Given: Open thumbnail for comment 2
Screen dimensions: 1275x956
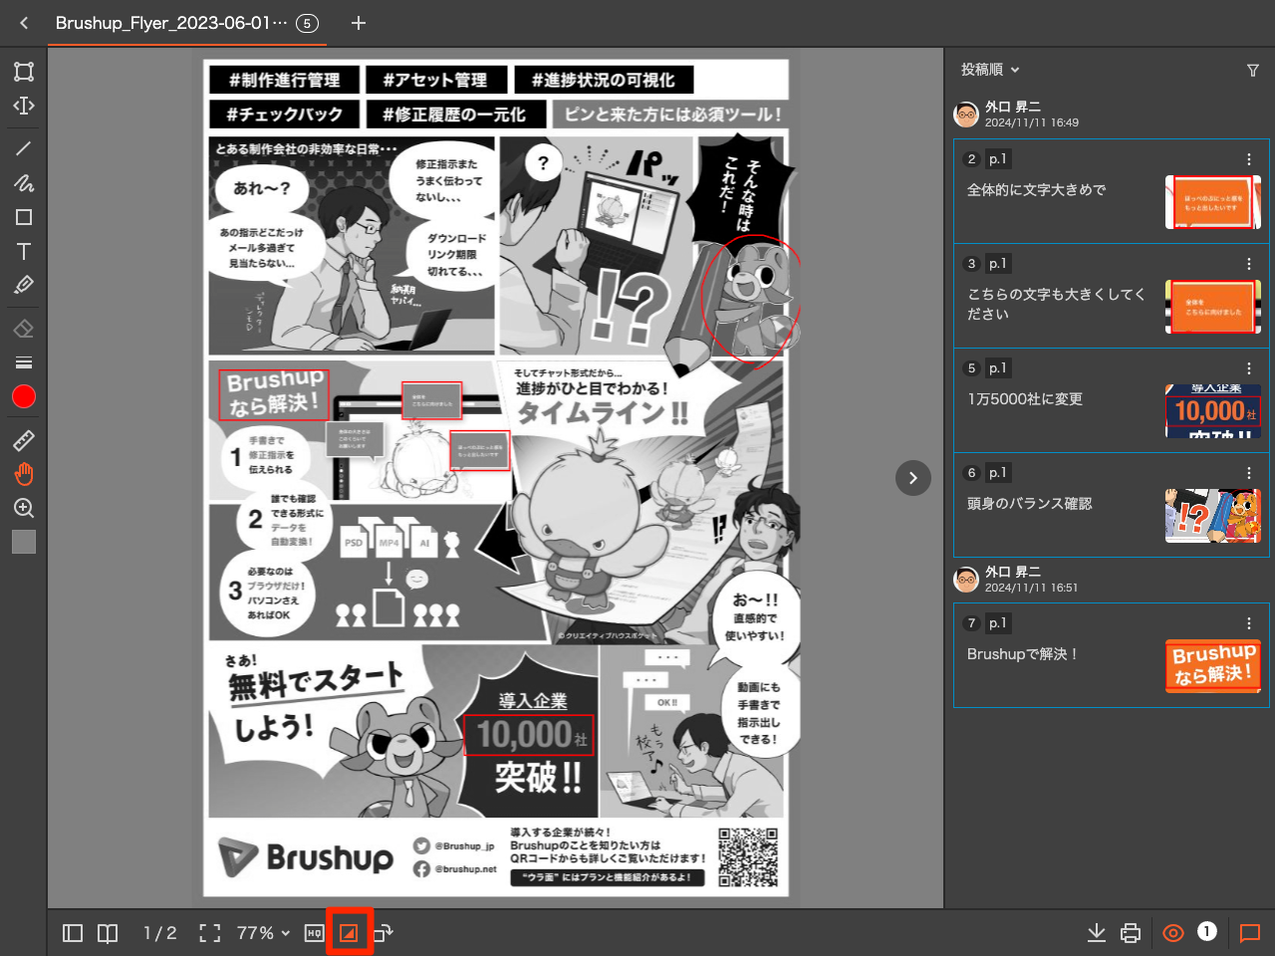Looking at the screenshot, I should pyautogui.click(x=1213, y=202).
